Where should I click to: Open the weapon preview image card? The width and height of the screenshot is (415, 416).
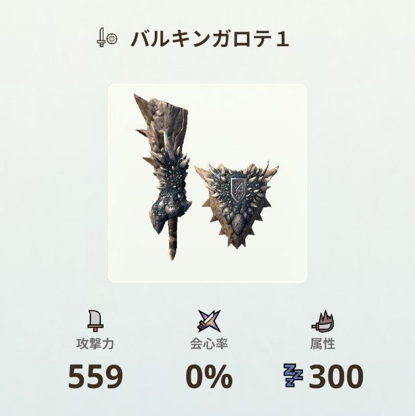[x=207, y=183]
